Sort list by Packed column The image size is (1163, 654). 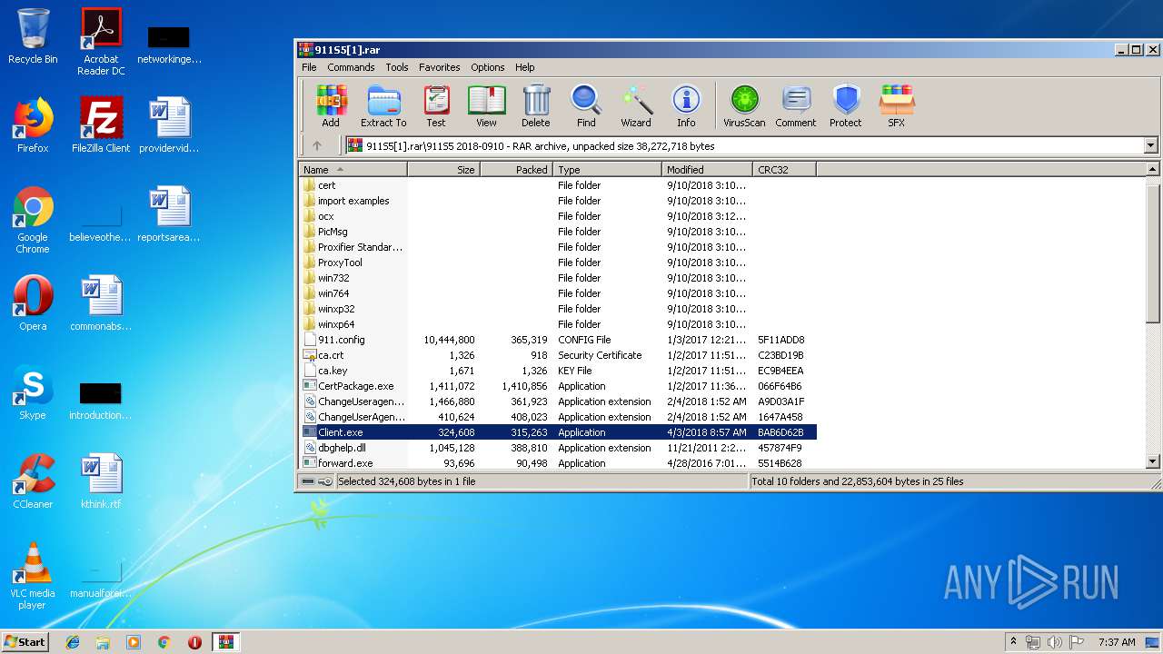[x=516, y=170]
